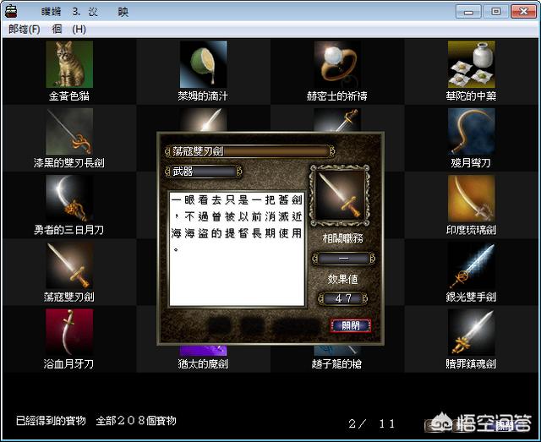
Task: Click the 效果值 label
Action: coord(342,279)
